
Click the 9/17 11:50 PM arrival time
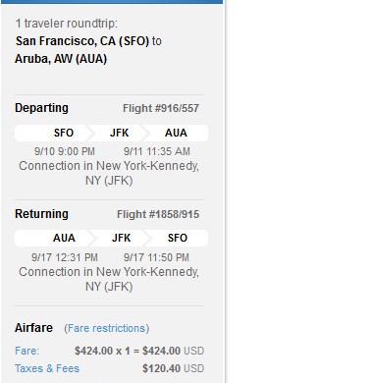click(x=156, y=257)
